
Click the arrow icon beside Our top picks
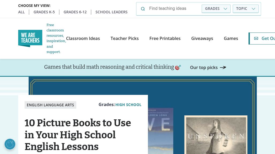[x=223, y=67]
